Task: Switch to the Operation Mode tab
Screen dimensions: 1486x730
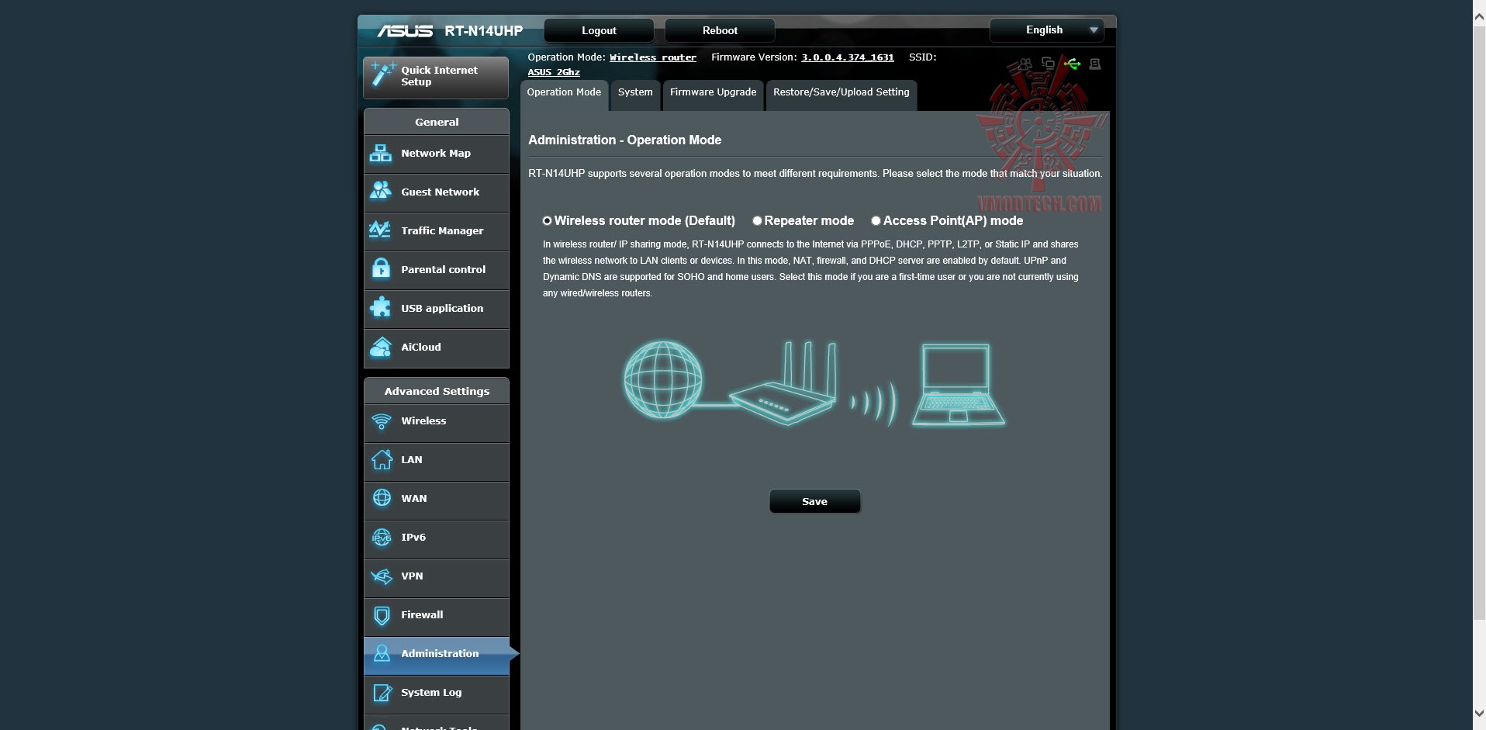Action: (564, 95)
